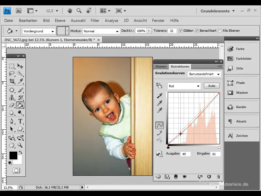261x196 pixels.
Task: Click the white point slider under curve
Action: click(x=219, y=147)
